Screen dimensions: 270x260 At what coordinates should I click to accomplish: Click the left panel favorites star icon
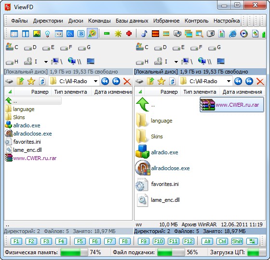click(31, 81)
